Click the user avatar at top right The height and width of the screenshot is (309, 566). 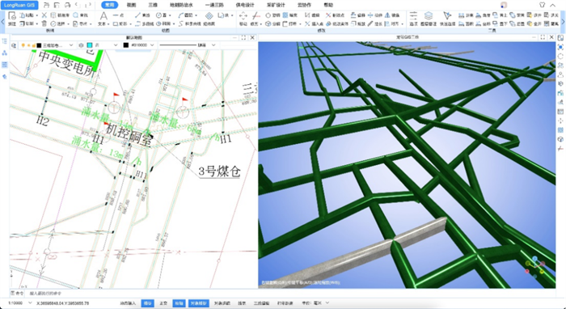click(x=504, y=5)
